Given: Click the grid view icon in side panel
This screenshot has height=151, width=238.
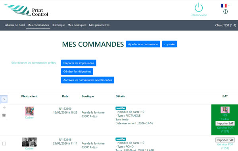Looking at the screenshot, I should (4, 115).
